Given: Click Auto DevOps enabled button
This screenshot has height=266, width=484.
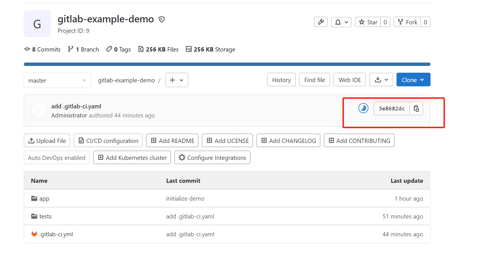Looking at the screenshot, I should (57, 158).
